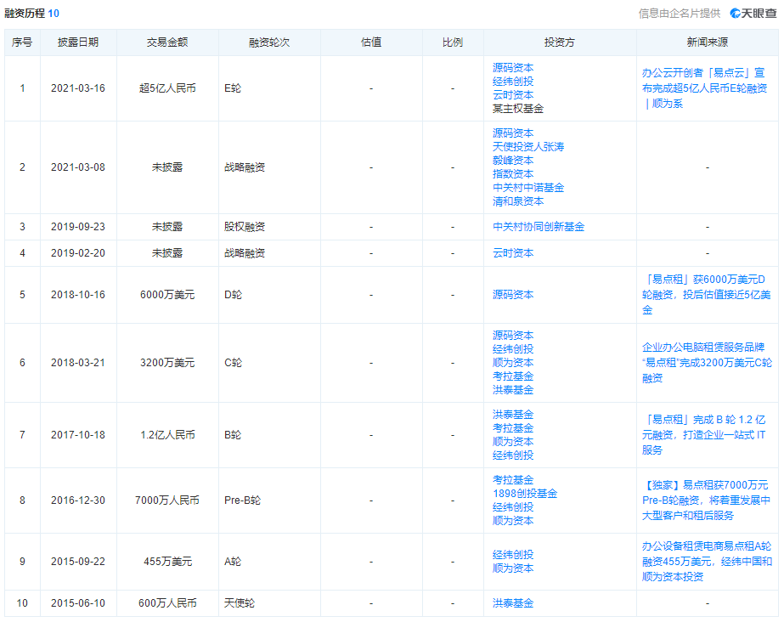This screenshot has height=622, width=784.
Task: Open 顺为资本 link in C轮 row
Action: 513,363
